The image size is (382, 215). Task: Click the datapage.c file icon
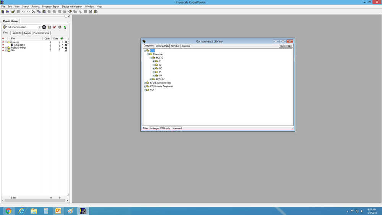pos(12,45)
